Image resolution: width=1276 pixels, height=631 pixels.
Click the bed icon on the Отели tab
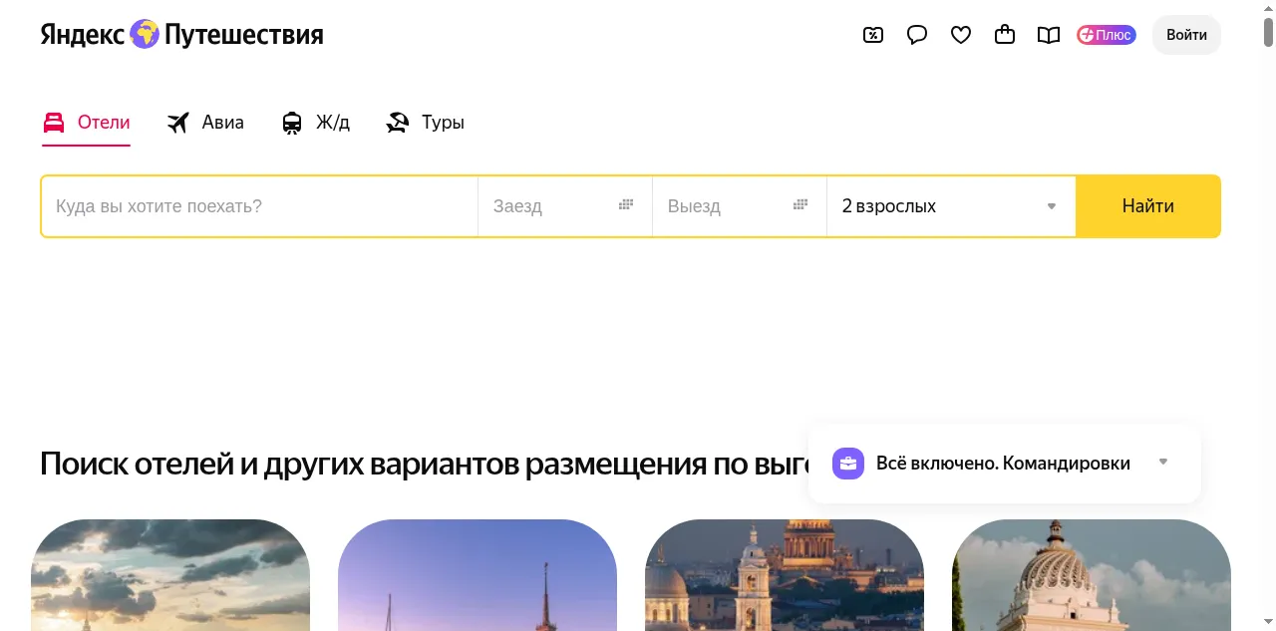(54, 123)
